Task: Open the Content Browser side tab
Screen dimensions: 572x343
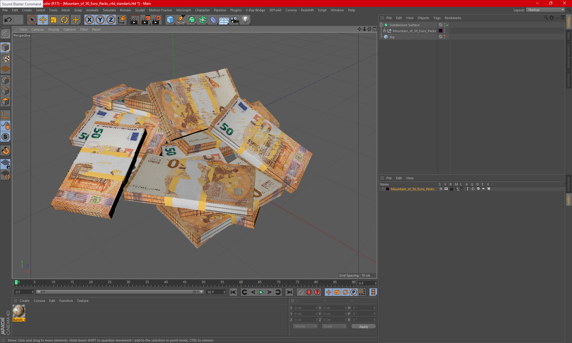Action: point(568,56)
